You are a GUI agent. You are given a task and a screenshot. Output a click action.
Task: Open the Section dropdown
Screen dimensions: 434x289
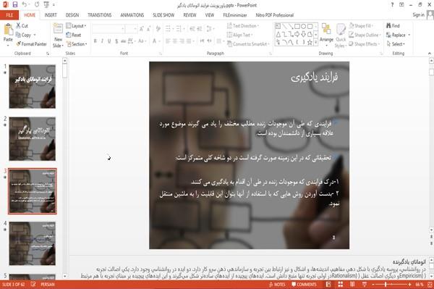point(77,44)
